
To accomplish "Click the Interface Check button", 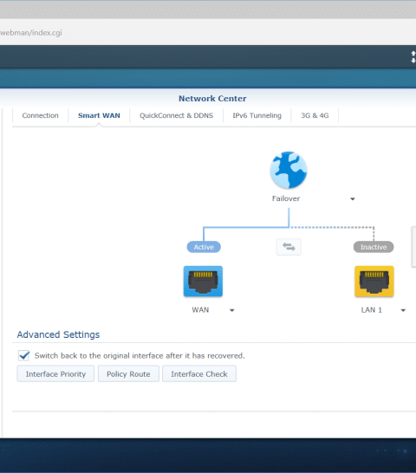I will 199,374.
